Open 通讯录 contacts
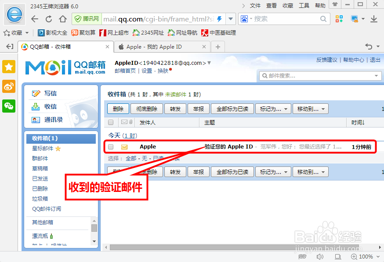384x262 pixels. (x=54, y=120)
